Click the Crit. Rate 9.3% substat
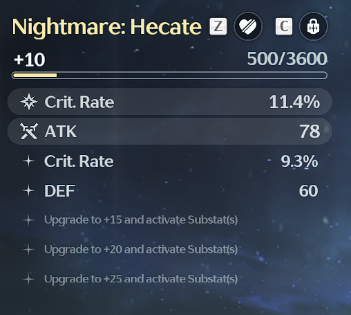This screenshot has width=351, height=315. tap(170, 161)
